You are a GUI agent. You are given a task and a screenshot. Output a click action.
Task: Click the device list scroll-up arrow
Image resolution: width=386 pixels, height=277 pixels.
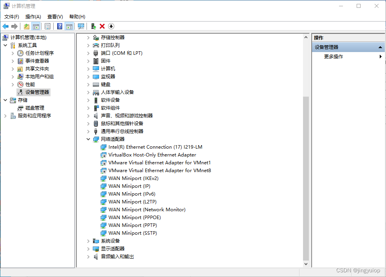[x=306, y=38]
